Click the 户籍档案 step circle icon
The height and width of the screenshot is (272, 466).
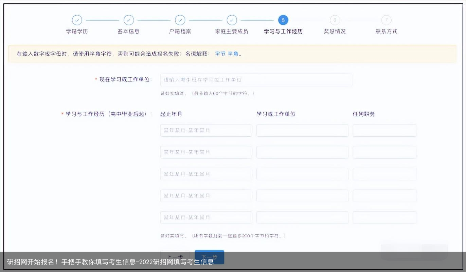click(180, 20)
